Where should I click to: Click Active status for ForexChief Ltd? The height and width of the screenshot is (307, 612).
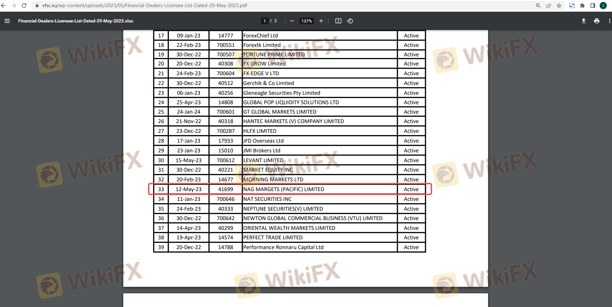point(411,35)
